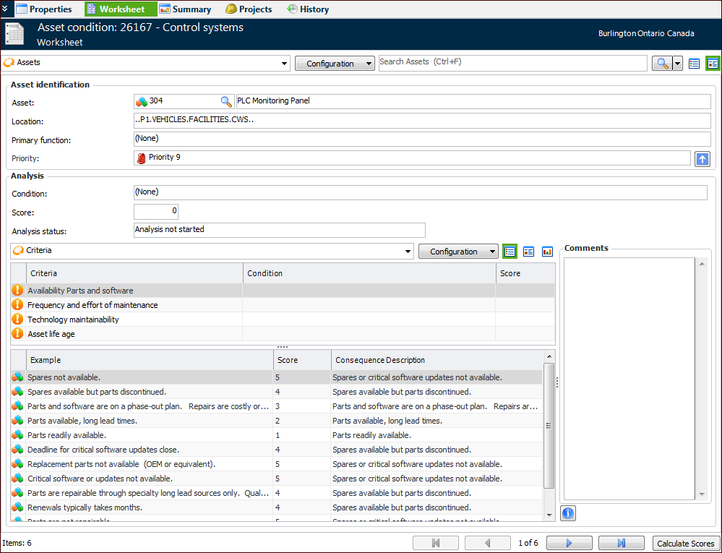Click the magnifier icon beside asset 304
The image size is (722, 553).
click(x=226, y=102)
